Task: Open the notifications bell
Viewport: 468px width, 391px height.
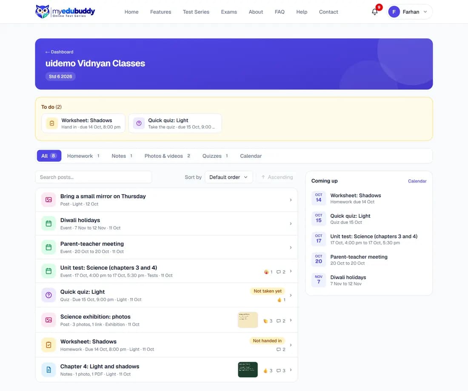Action: click(374, 12)
